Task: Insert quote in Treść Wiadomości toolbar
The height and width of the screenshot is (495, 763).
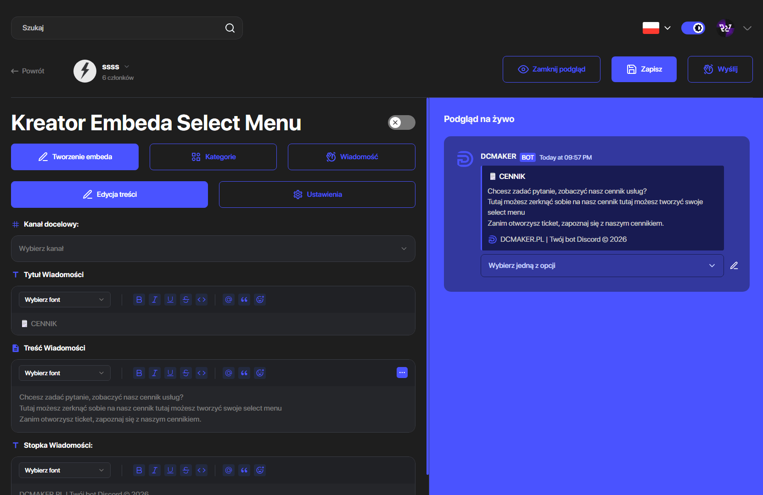Action: [244, 373]
